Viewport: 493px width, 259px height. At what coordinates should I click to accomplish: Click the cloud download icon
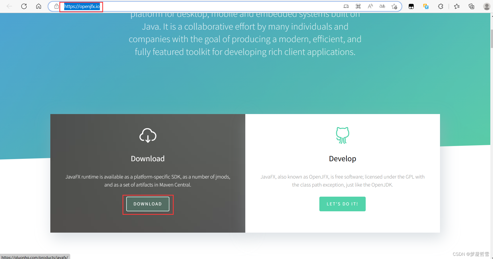148,135
